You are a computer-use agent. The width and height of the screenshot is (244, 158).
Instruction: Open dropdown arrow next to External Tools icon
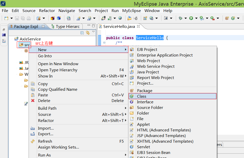218,18
